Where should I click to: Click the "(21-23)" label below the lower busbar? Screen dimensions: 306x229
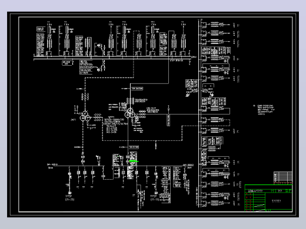[x=69, y=200]
